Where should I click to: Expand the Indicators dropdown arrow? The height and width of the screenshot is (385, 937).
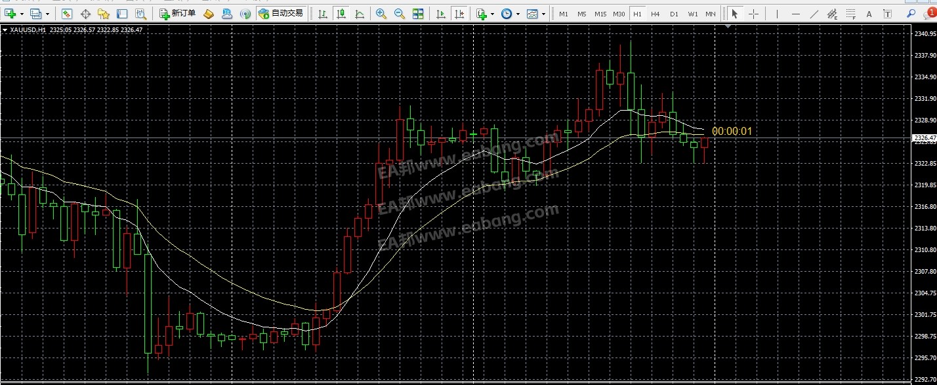pyautogui.click(x=492, y=14)
